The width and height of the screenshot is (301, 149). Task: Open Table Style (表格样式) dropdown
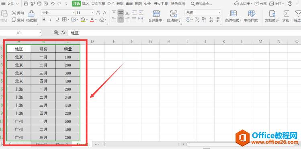[252, 16]
